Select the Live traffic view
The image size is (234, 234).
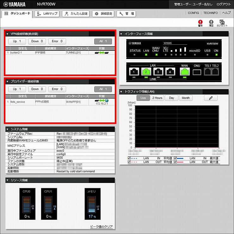coord(143,98)
